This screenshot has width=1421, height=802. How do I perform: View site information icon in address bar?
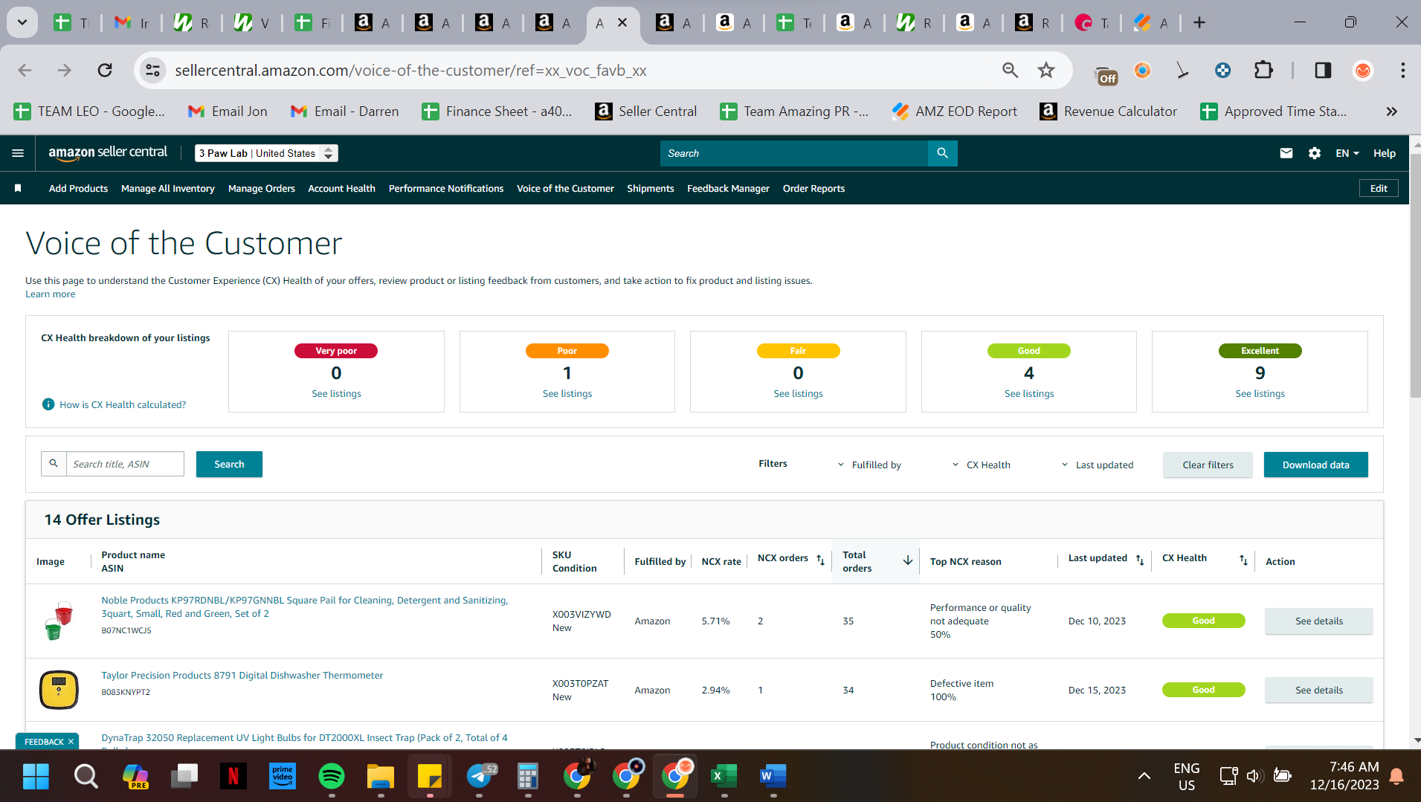click(x=152, y=70)
